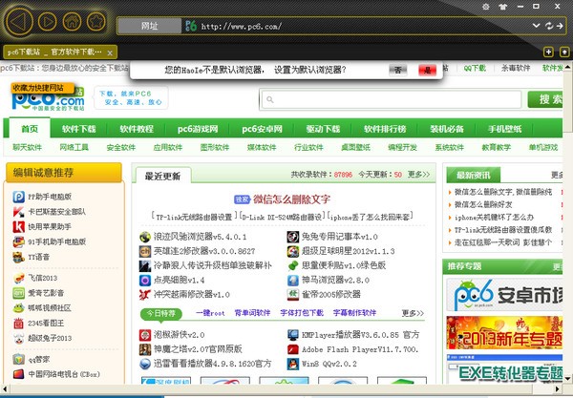
Task: Go back with the browser back arrow
Action: [19, 22]
